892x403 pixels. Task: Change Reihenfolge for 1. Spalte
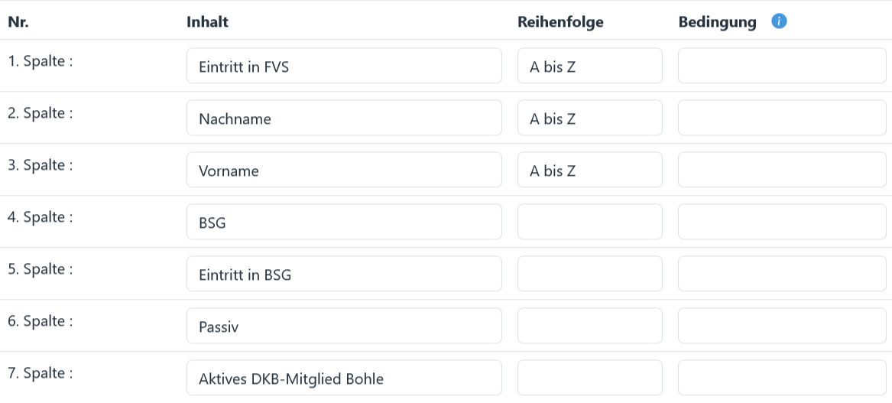coord(589,67)
